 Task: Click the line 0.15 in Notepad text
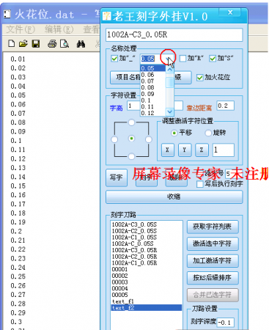click(x=18, y=186)
